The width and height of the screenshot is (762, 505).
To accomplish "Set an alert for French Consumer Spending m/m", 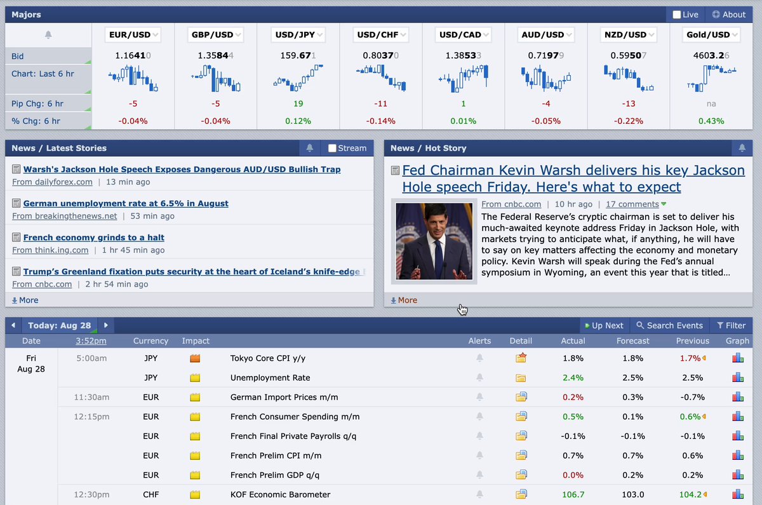I will pos(479,417).
